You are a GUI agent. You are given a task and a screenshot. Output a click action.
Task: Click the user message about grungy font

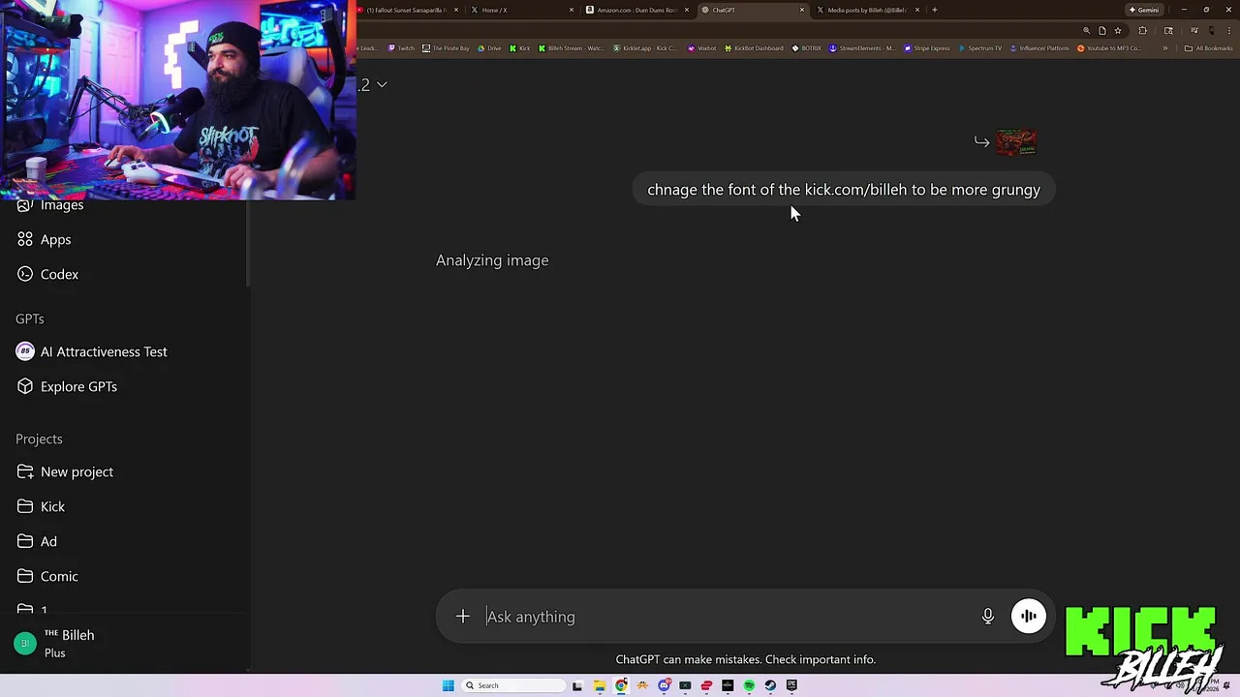click(x=844, y=190)
